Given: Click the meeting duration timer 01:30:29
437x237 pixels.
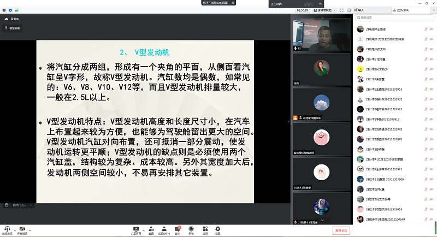Looking at the screenshot, I should [x=302, y=10].
